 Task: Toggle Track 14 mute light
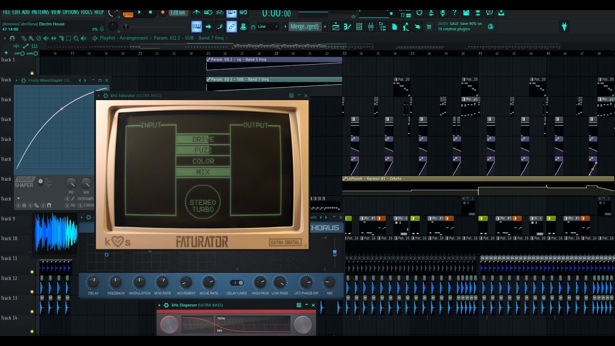coord(32,332)
